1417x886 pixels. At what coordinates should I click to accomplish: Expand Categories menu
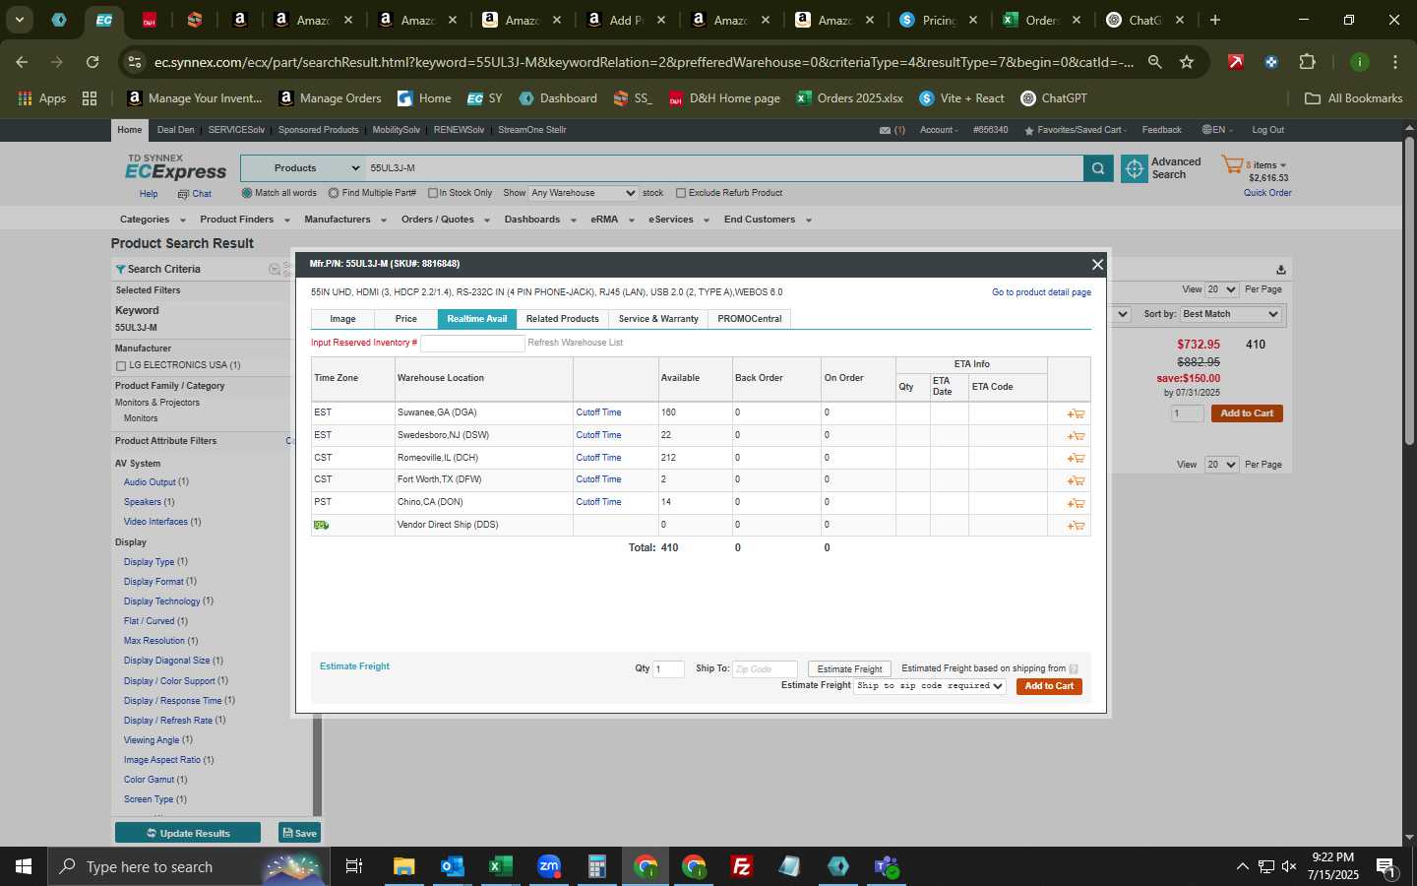pyautogui.click(x=151, y=220)
